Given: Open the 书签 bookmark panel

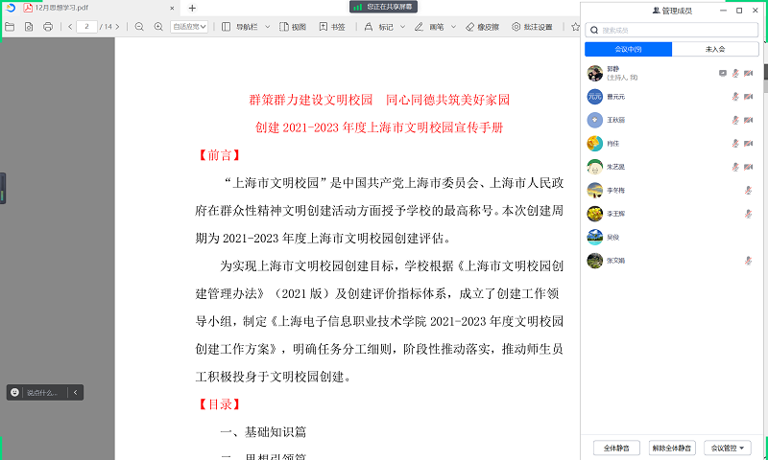Looking at the screenshot, I should point(331,27).
